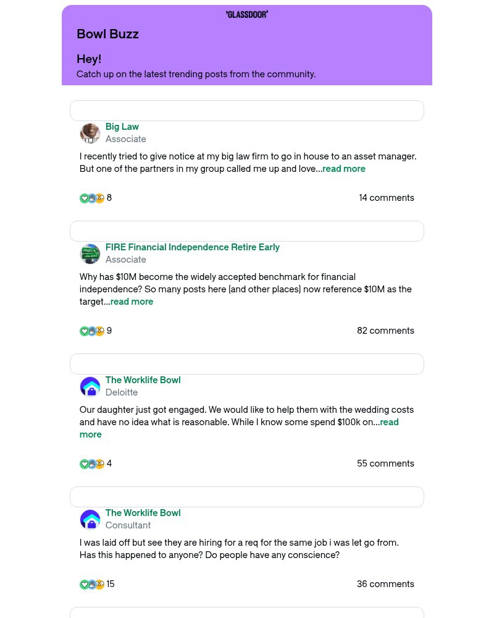This screenshot has width=494, height=618.
Task: View the 82 comments on FIRE post
Action: pyautogui.click(x=385, y=331)
